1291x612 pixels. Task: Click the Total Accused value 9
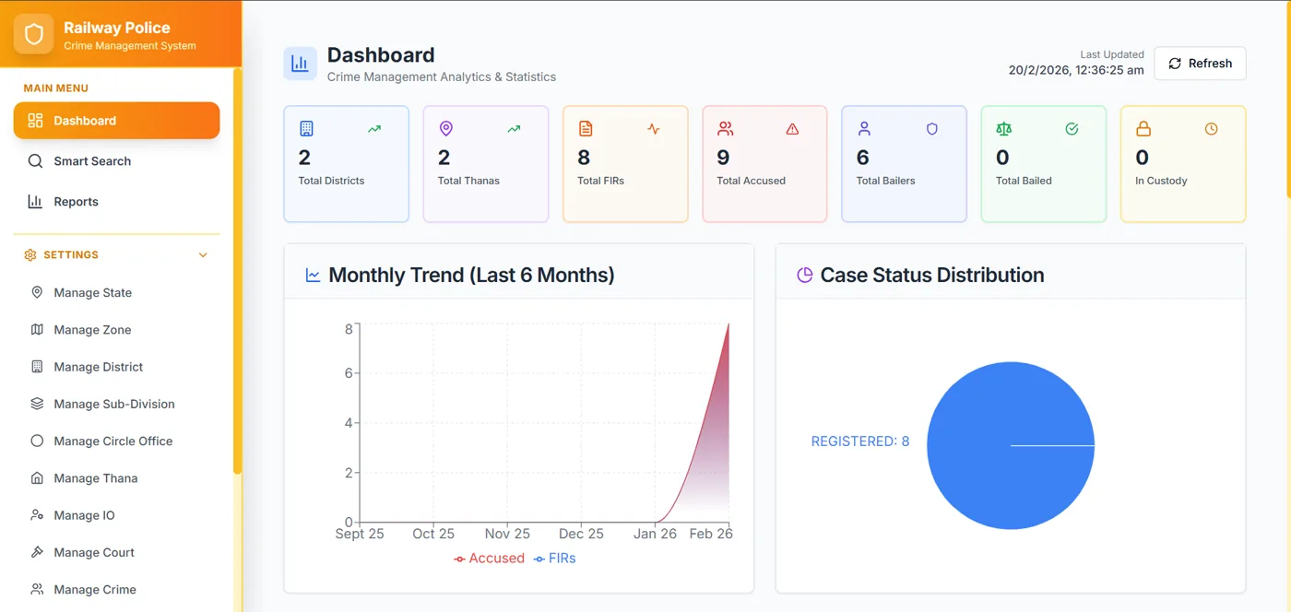pyautogui.click(x=723, y=158)
